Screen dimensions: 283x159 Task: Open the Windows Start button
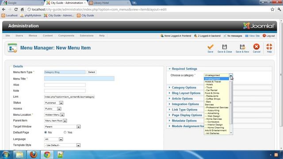pyautogui.click(x=6, y=155)
